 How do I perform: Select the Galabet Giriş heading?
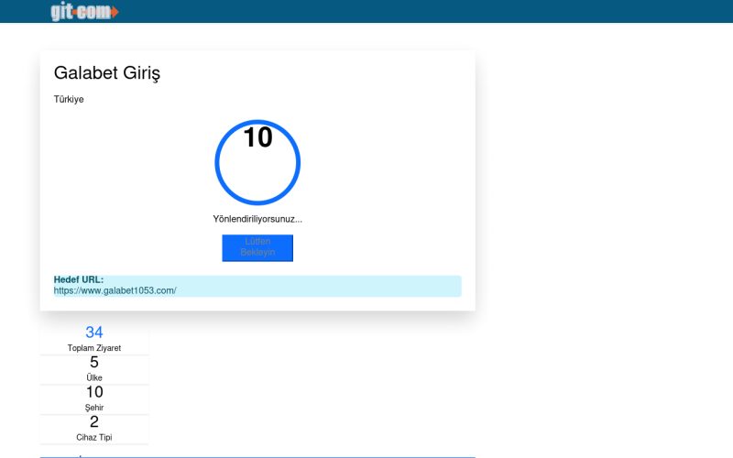pos(107,73)
